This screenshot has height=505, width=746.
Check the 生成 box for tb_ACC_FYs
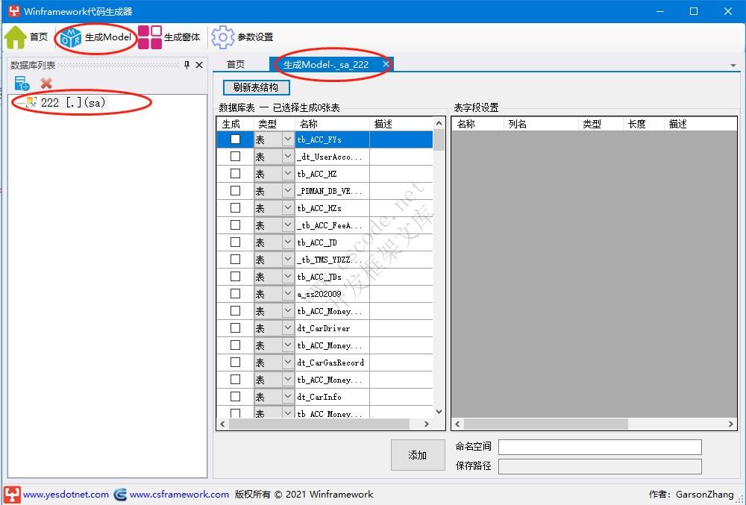[x=235, y=139]
